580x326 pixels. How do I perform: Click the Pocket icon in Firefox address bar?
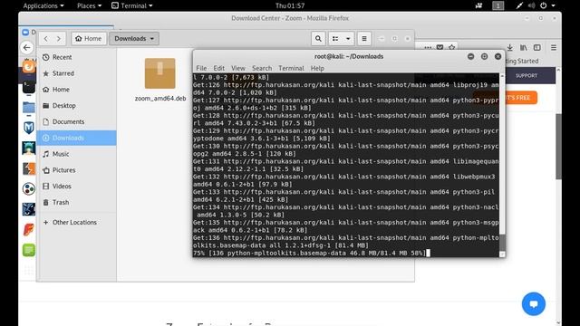(x=440, y=47)
